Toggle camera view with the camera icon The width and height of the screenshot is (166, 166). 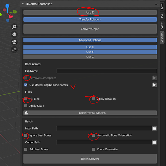(x=14, y=42)
